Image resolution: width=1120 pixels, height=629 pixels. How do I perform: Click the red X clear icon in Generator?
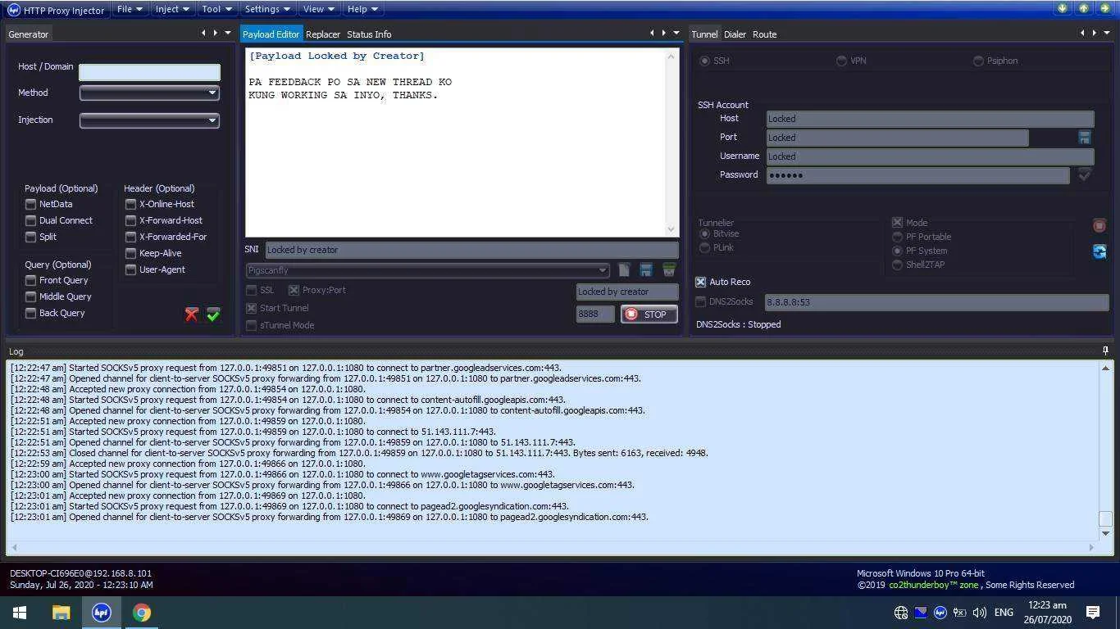[192, 314]
